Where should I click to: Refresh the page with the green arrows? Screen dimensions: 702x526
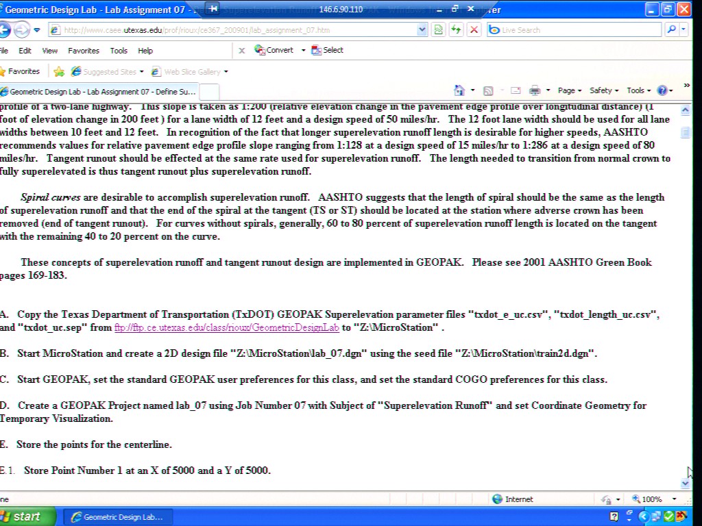click(456, 30)
